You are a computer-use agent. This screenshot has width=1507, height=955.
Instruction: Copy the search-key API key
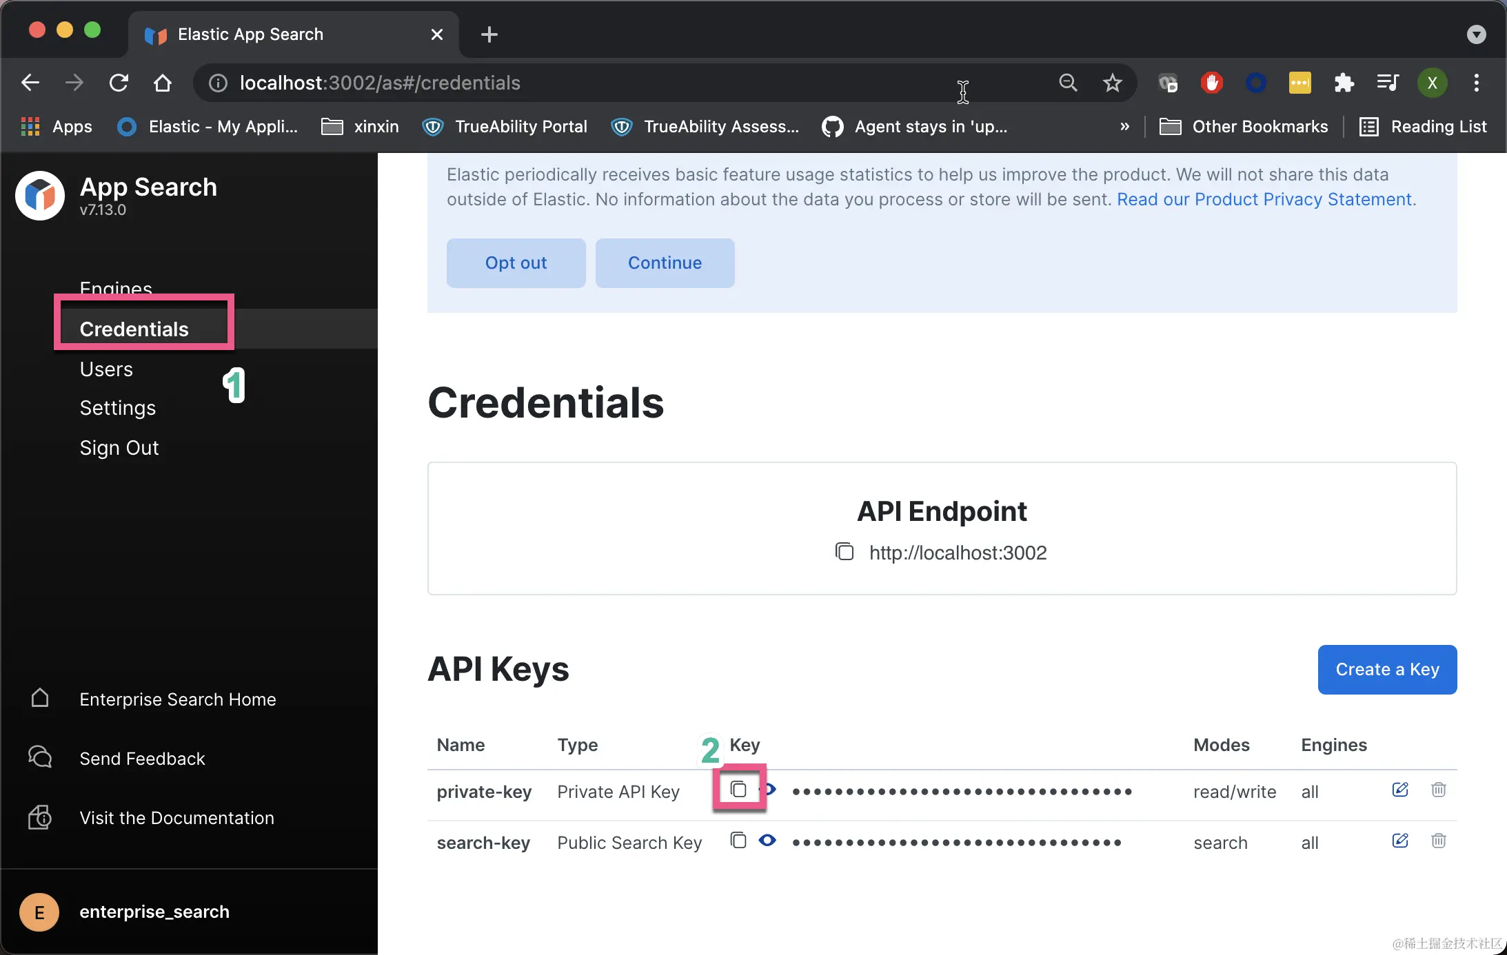pyautogui.click(x=738, y=841)
